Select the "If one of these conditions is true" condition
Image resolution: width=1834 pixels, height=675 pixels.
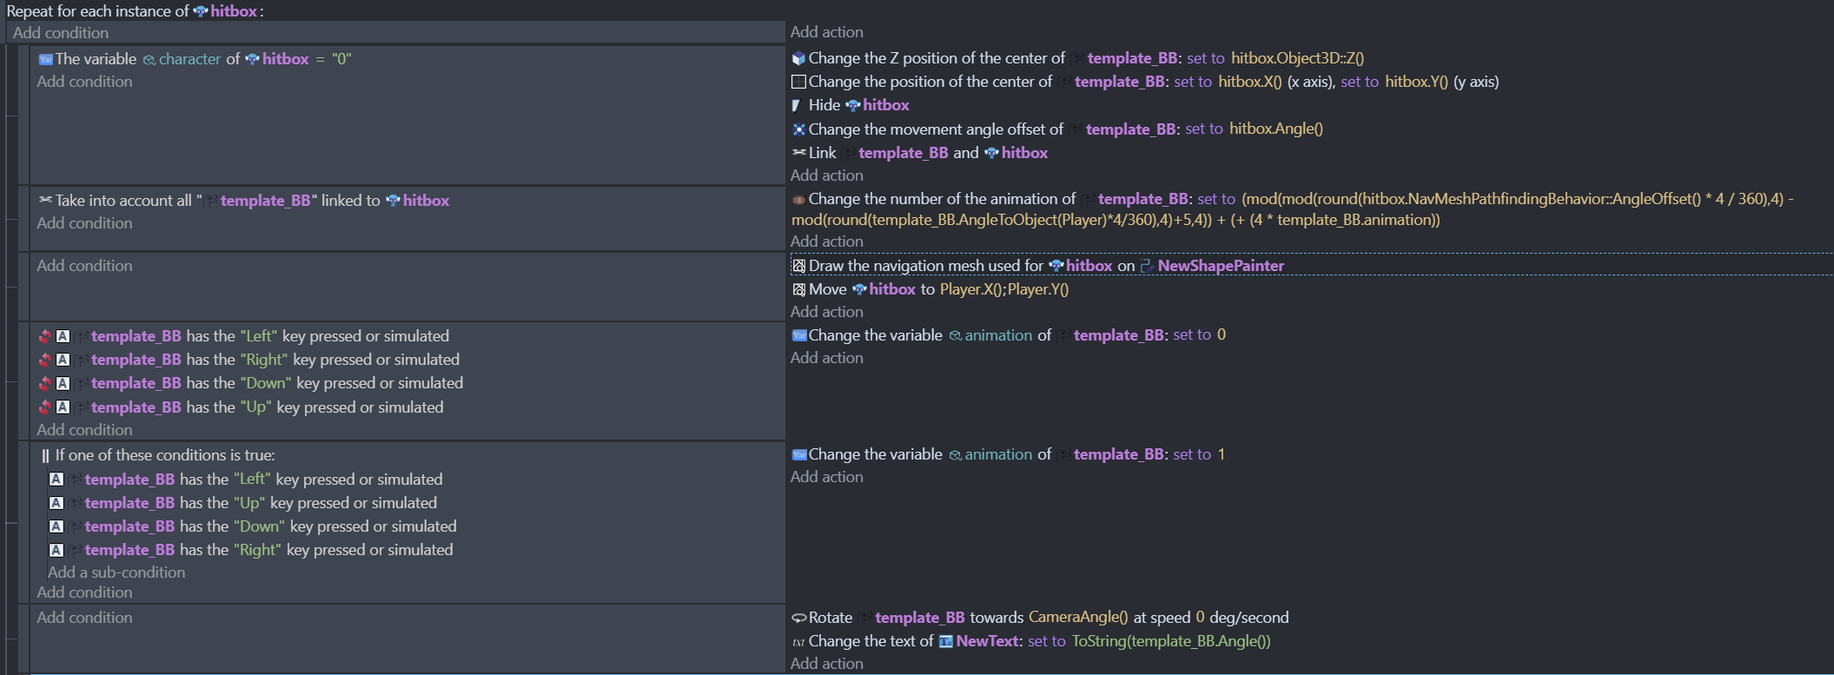coord(164,455)
